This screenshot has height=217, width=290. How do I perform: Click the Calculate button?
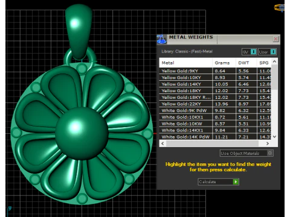[219, 181]
